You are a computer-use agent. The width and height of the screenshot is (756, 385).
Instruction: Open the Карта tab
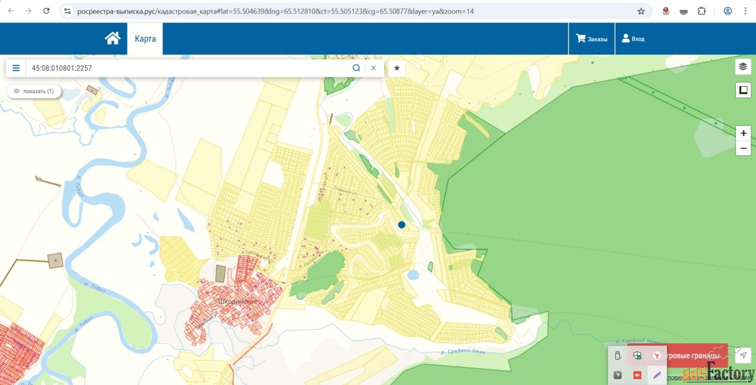pyautogui.click(x=145, y=39)
